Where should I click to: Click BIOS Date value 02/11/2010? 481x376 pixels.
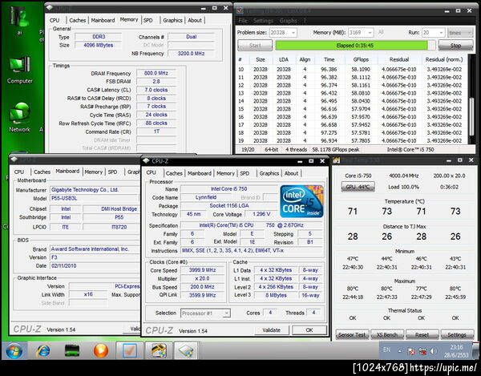tap(95, 266)
